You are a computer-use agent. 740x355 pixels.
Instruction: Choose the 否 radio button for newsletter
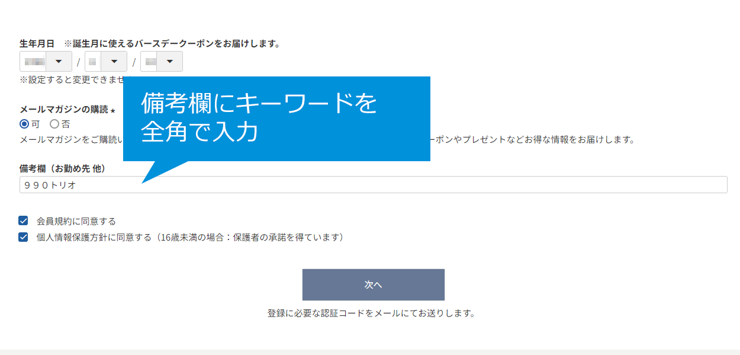pyautogui.click(x=54, y=124)
